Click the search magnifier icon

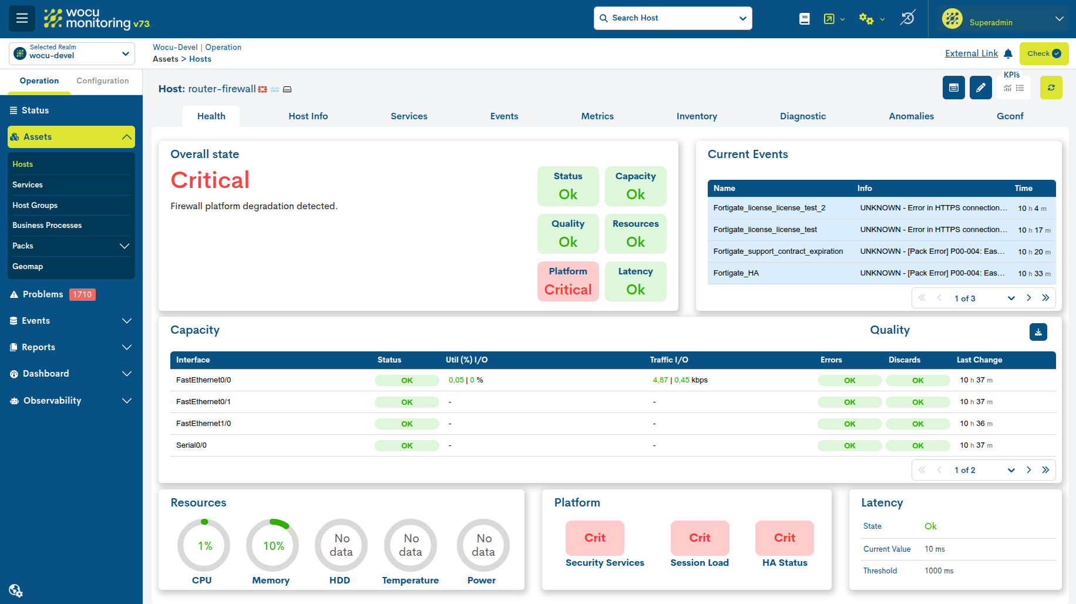603,18
